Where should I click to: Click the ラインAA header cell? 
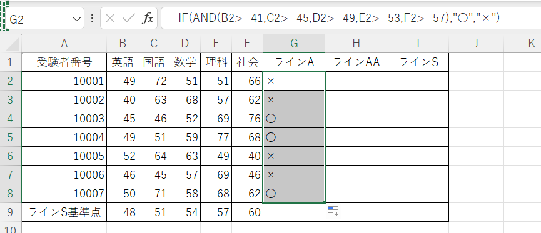pyautogui.click(x=356, y=62)
